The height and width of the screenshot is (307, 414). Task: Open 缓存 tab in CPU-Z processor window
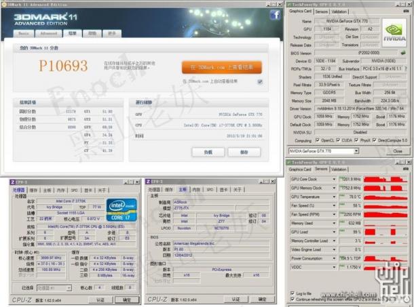[33, 190]
